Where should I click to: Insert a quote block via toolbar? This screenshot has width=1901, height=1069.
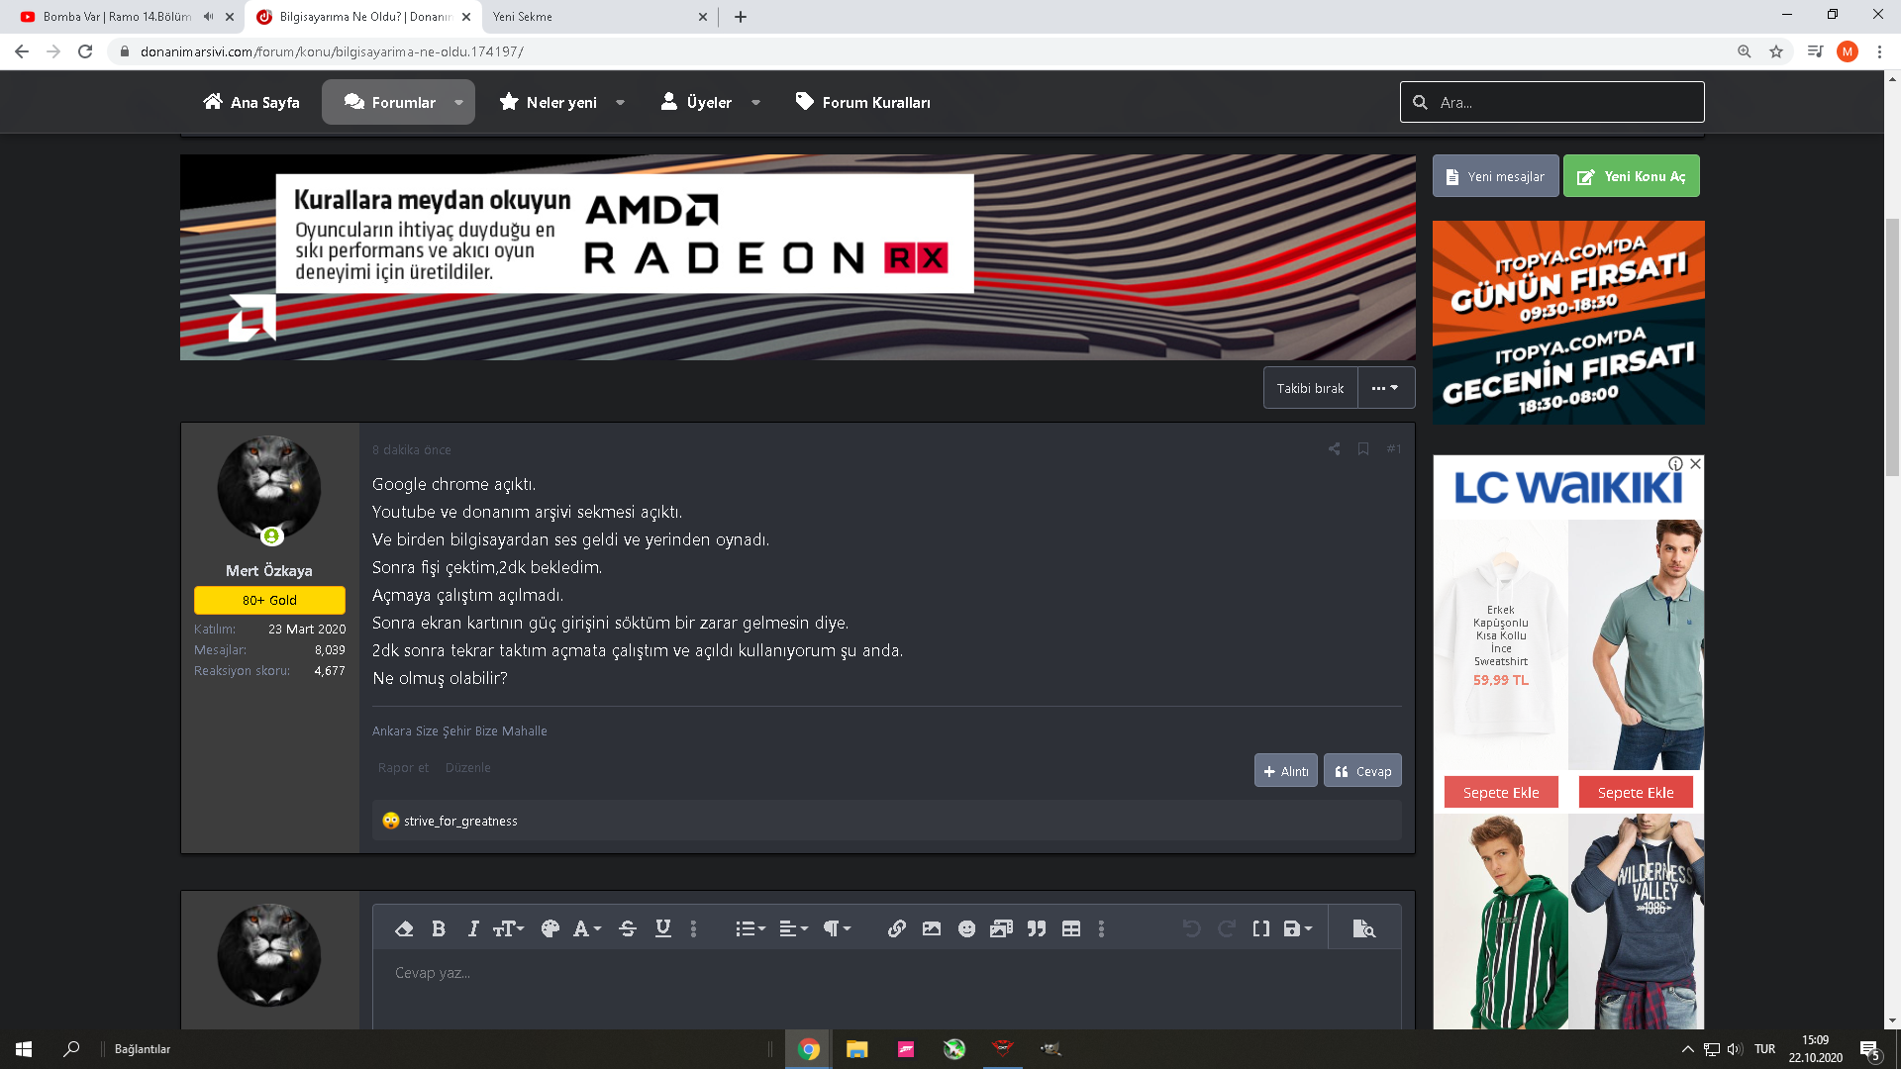pos(1037,928)
